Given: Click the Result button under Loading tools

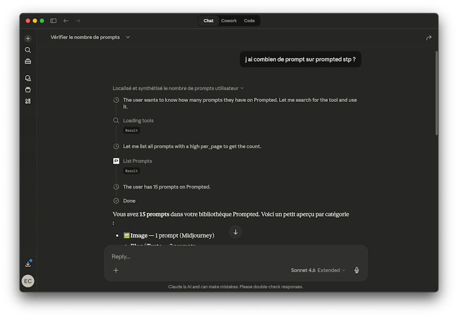Looking at the screenshot, I should [x=131, y=131].
